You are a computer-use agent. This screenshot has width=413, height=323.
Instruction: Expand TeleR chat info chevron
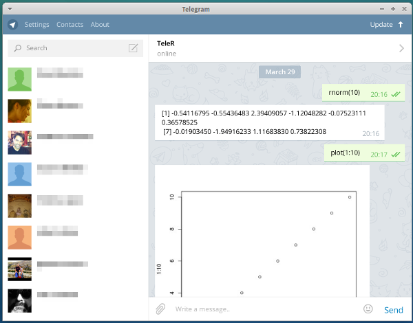coord(401,48)
